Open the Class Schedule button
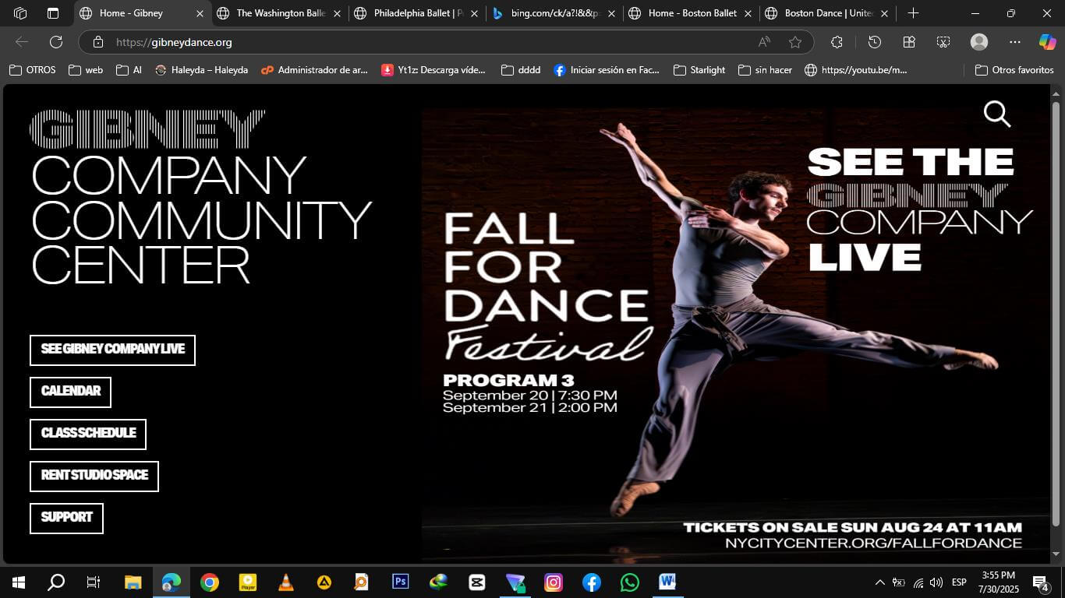 pos(88,434)
